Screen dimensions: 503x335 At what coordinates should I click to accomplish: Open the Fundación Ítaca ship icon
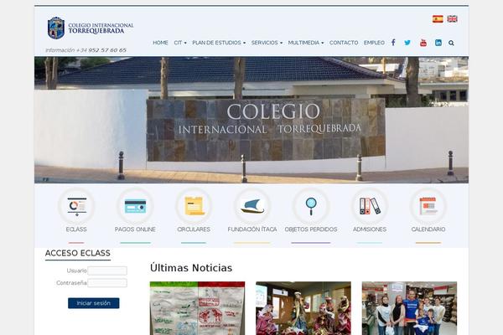click(252, 206)
